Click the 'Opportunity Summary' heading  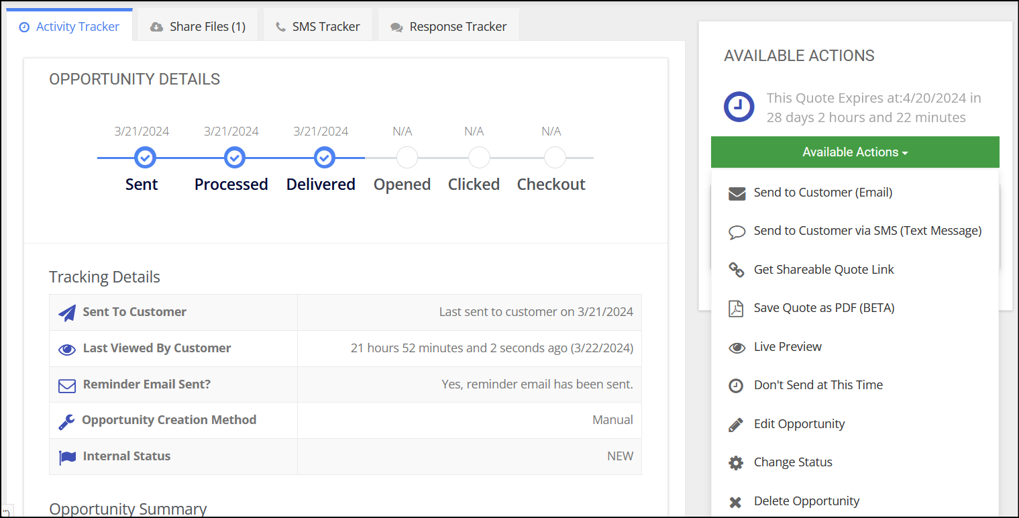[127, 509]
